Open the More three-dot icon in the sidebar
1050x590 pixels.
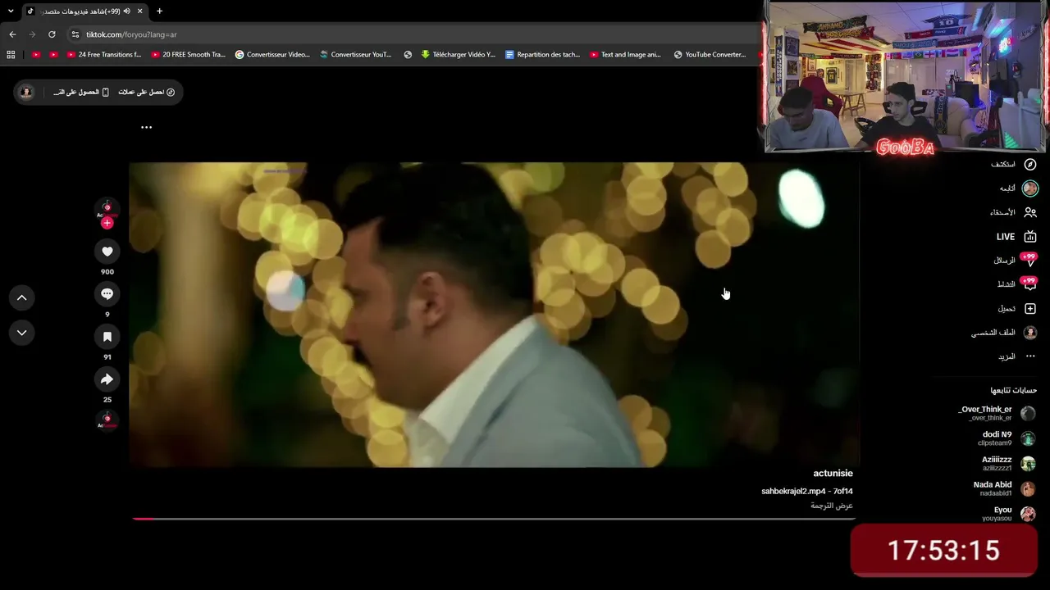(1030, 356)
